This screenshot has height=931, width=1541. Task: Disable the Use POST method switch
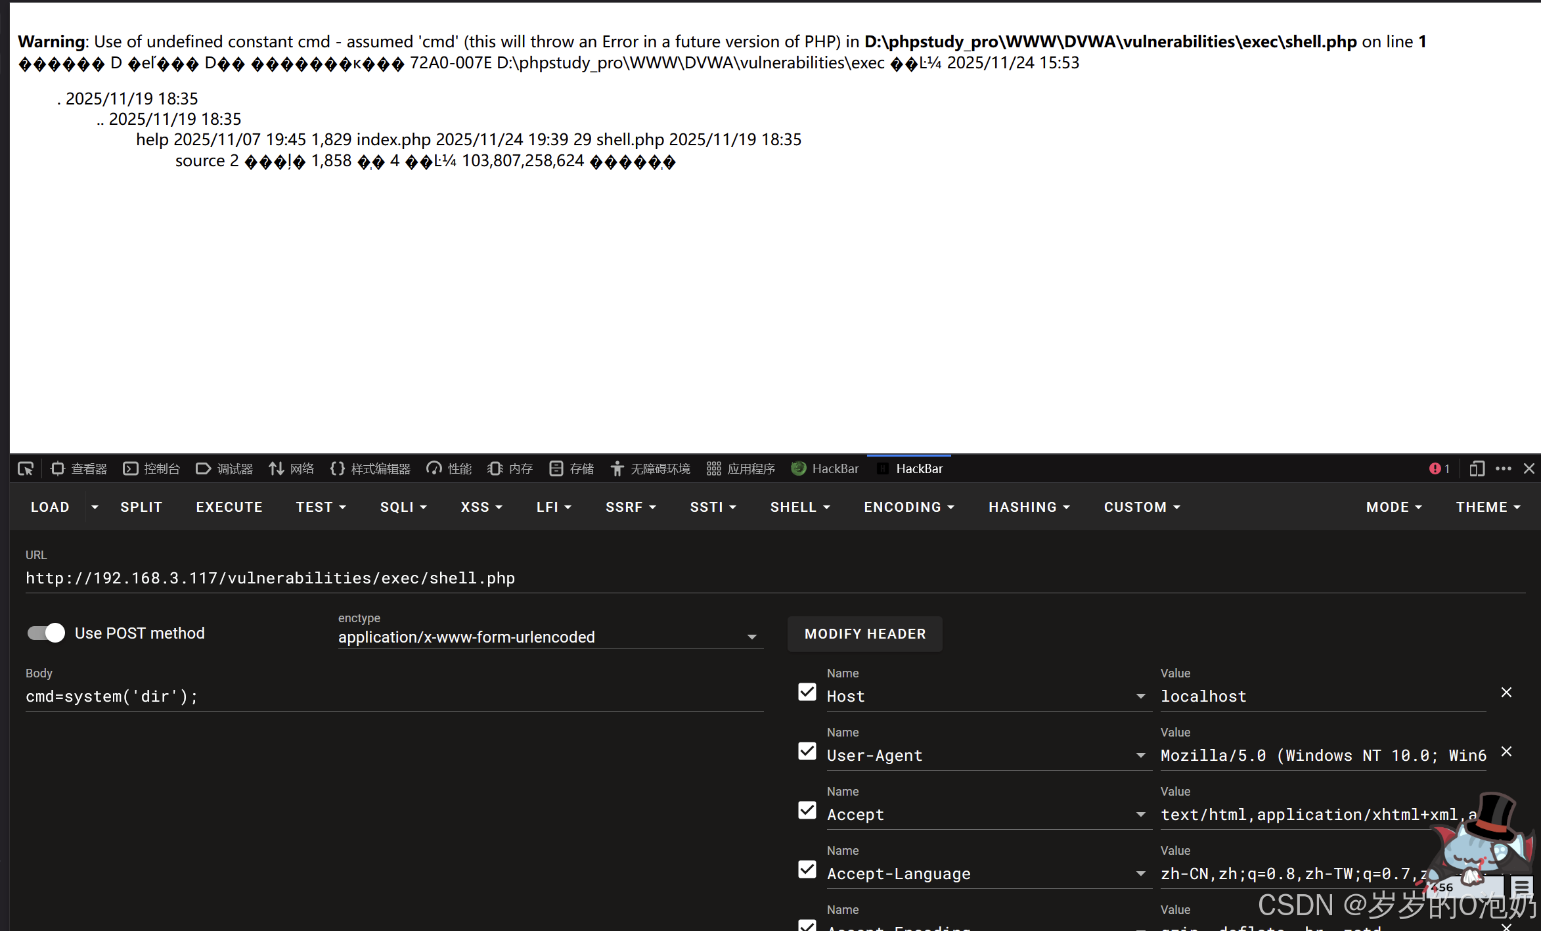(46, 633)
